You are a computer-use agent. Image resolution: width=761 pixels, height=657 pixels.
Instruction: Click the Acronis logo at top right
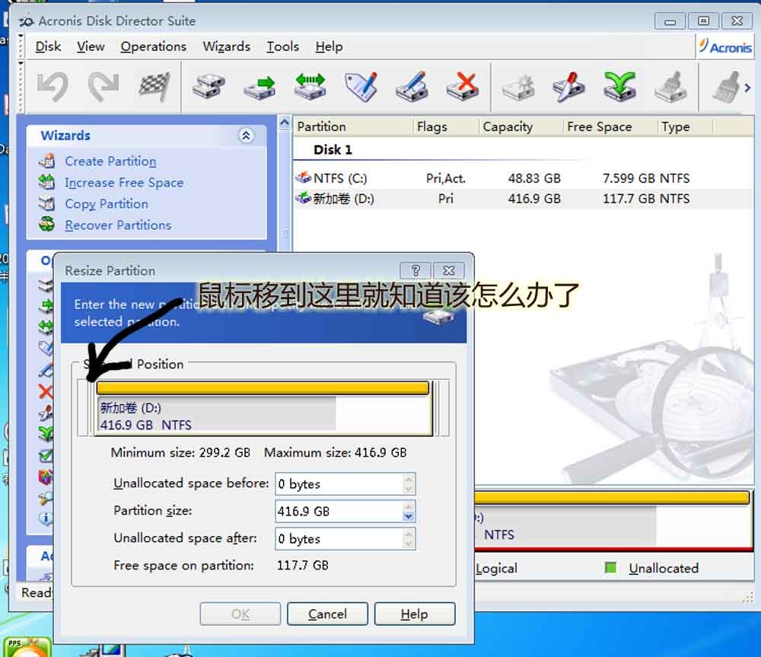tap(725, 46)
